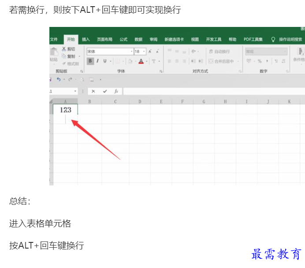305x268 pixels.
Task: Click the Fill Color bucket icon
Action: 130,61
